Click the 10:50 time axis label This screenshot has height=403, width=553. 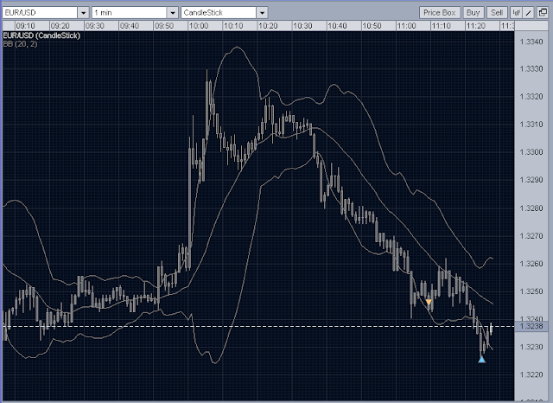[372, 26]
